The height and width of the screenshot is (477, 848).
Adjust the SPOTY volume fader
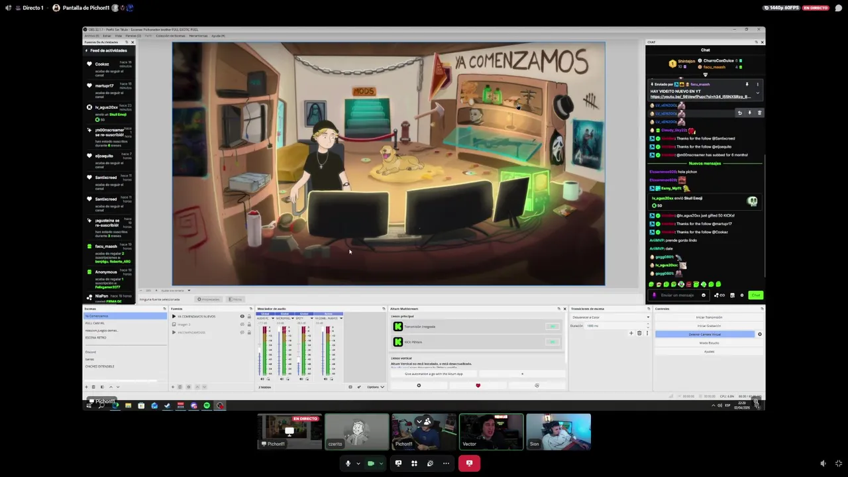point(298,351)
